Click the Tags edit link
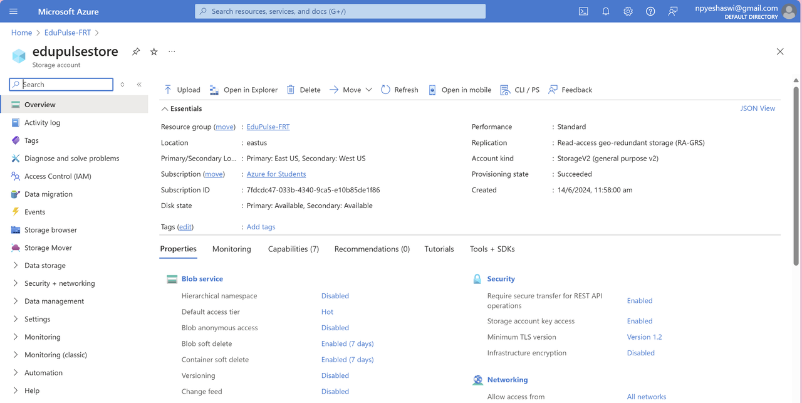The height and width of the screenshot is (403, 802). point(185,227)
